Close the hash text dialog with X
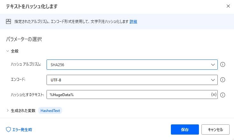The image size is (234, 140). pyautogui.click(x=228, y=6)
